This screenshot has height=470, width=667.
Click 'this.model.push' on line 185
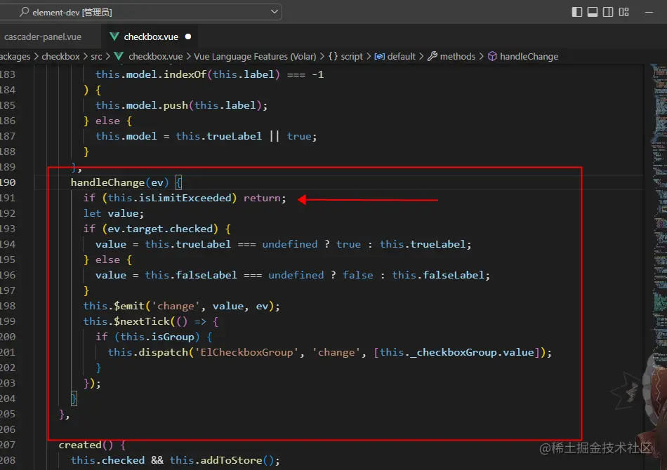tap(142, 105)
